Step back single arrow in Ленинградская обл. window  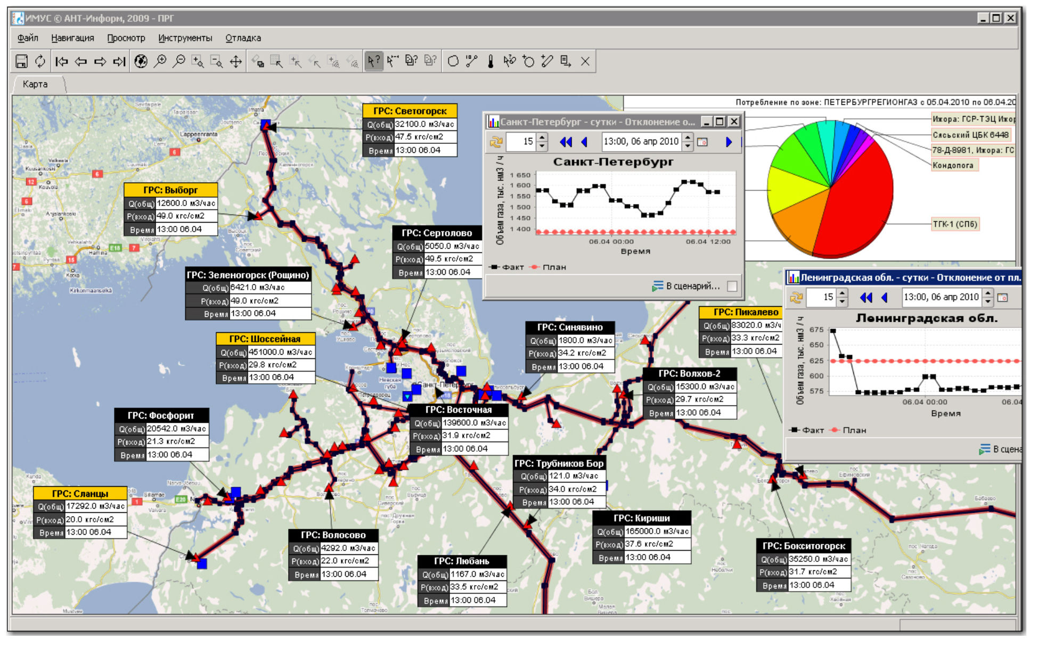[885, 298]
